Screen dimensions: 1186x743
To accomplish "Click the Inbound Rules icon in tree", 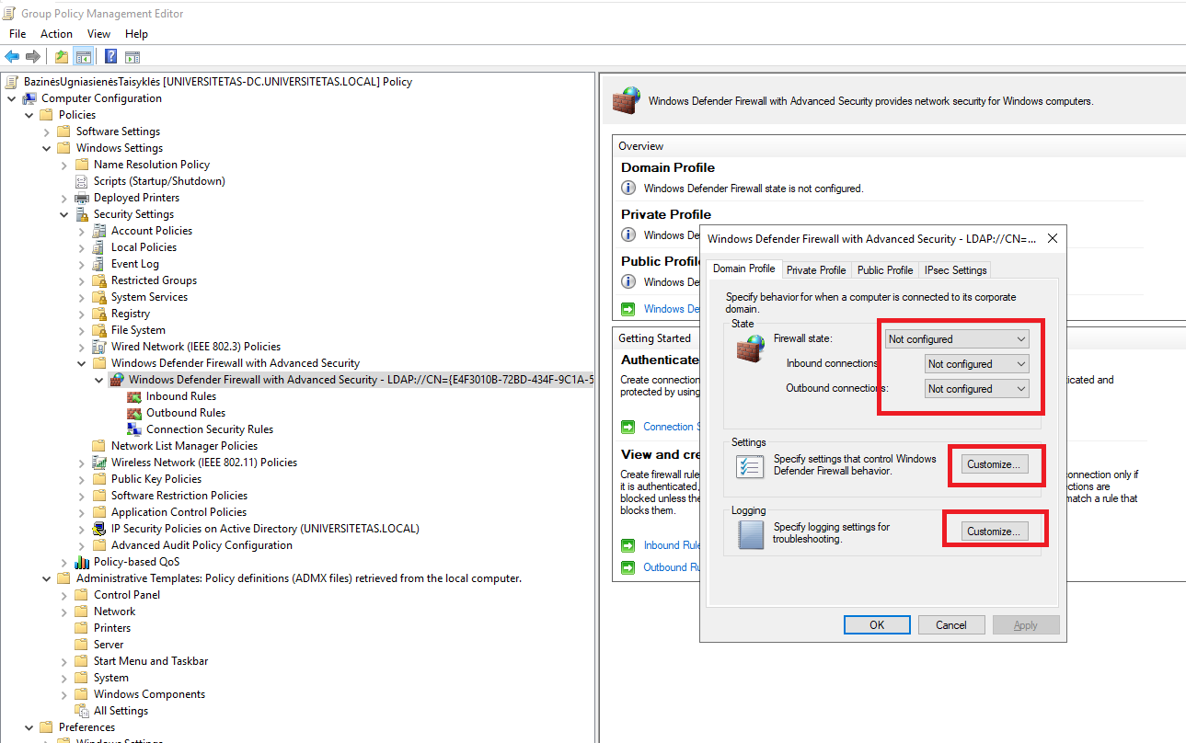I will click(134, 396).
